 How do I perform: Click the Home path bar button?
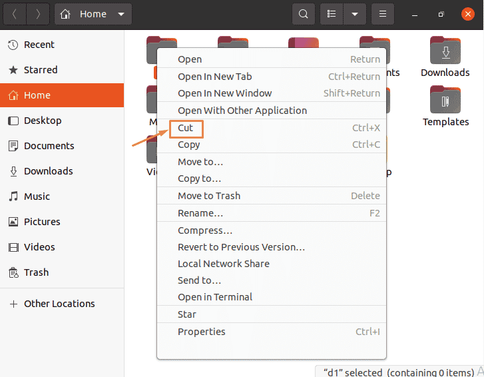(x=93, y=14)
